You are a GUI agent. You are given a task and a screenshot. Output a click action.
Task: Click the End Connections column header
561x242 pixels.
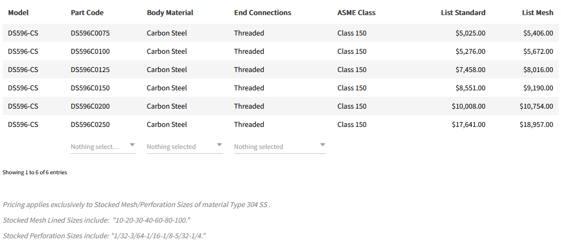pyautogui.click(x=262, y=12)
